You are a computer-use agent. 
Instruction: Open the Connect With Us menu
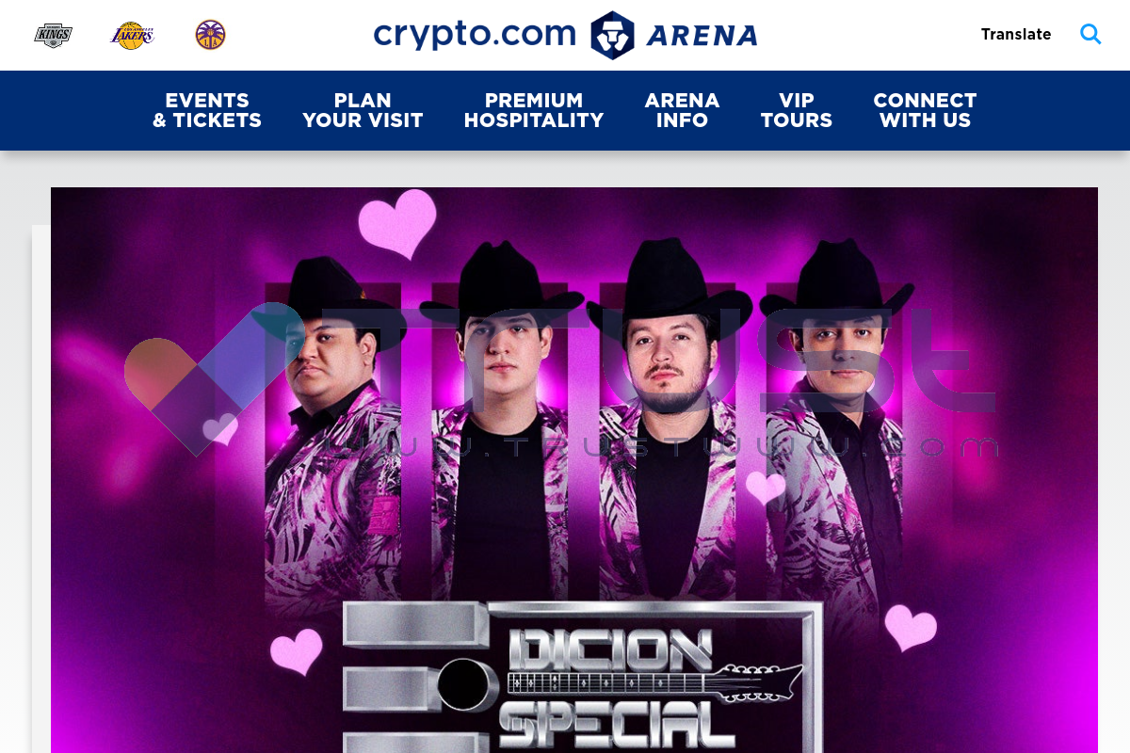(x=925, y=110)
